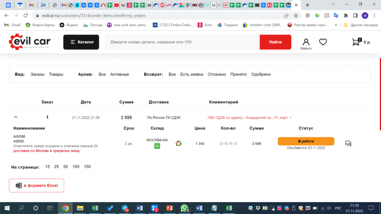Viewport: 381px width, 214px height.
Task: Open the favorites heart icon
Action: (323, 42)
